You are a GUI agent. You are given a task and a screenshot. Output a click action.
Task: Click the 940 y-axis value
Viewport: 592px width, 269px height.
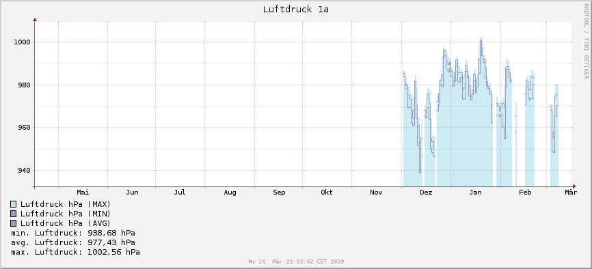[24, 171]
